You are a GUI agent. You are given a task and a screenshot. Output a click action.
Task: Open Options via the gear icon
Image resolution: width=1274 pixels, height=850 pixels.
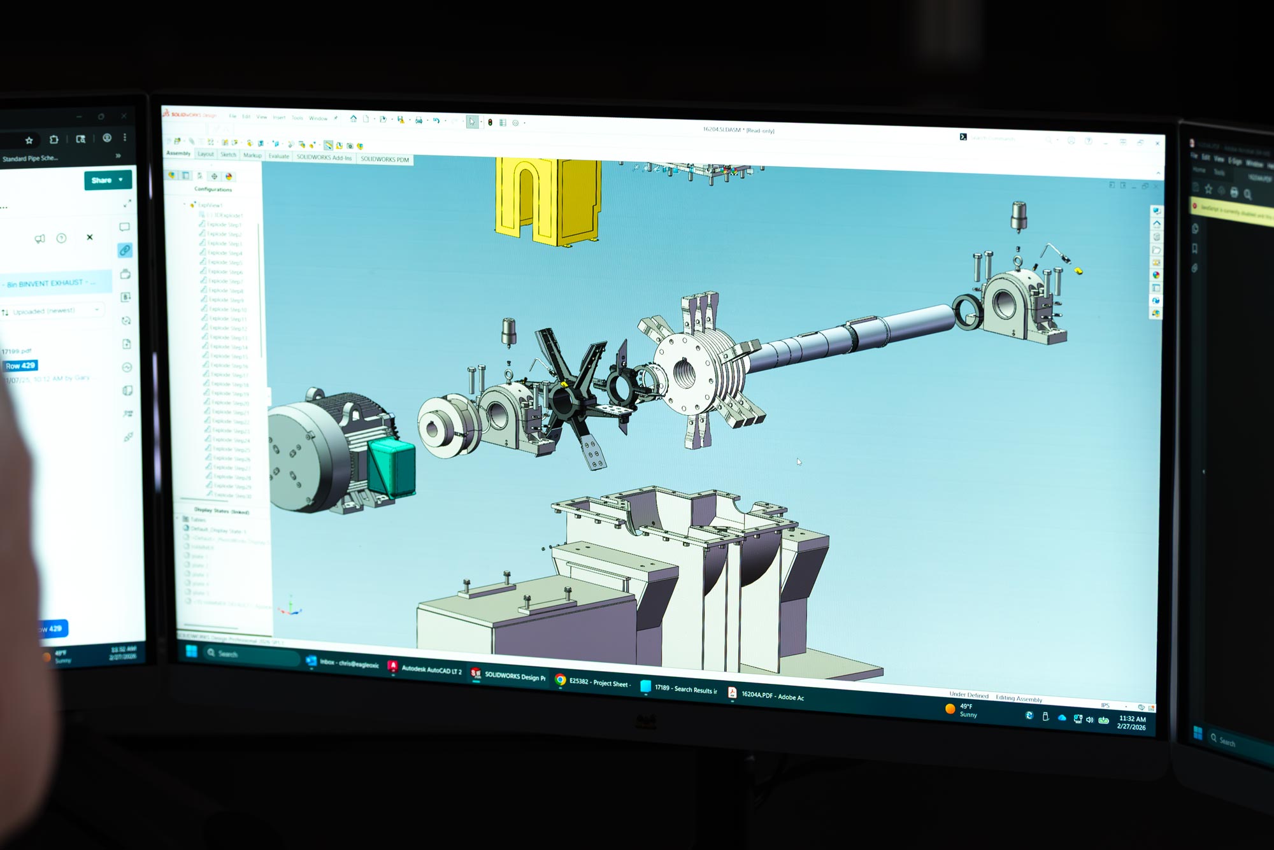click(515, 123)
